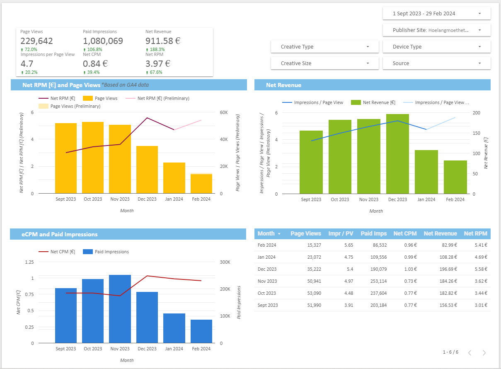The height and width of the screenshot is (369, 501).
Task: Click the 3.97 € Net RPM scorecard
Action: pos(158,64)
